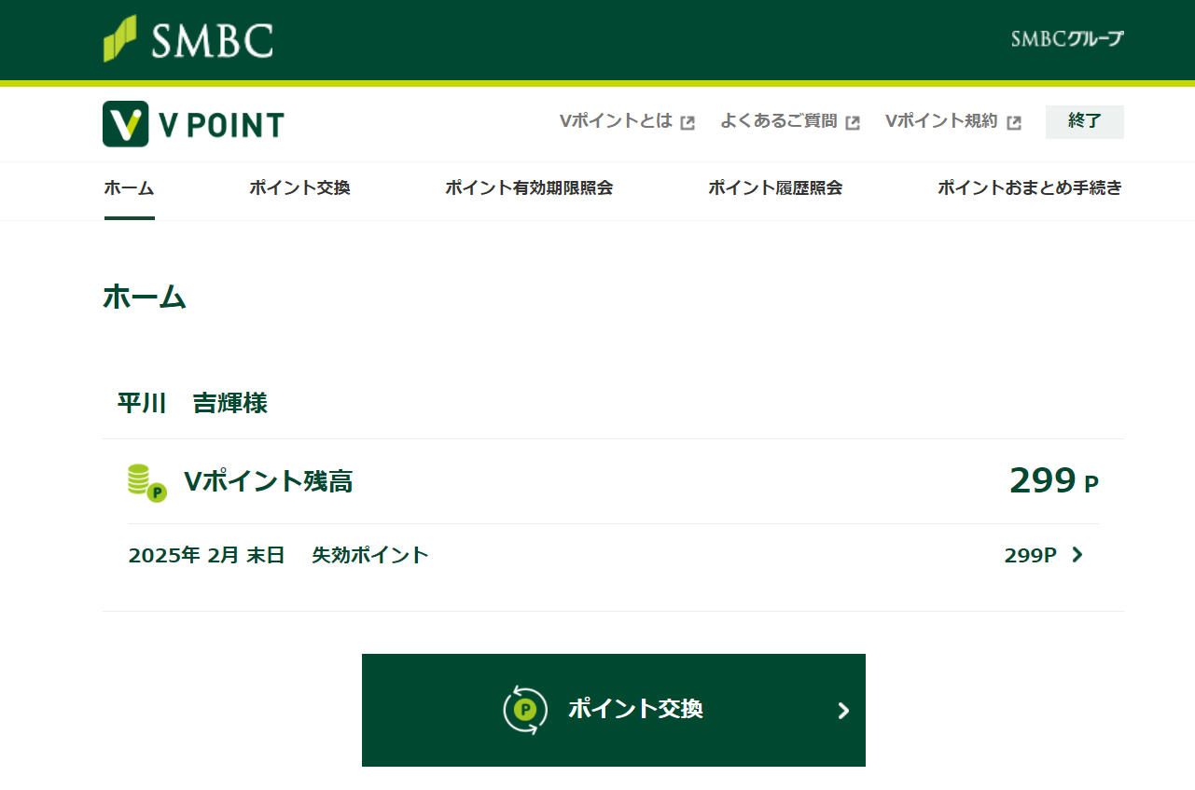Click the coin stack icon beside Vポイント残高
Screen dimensions: 1195x790
tap(146, 482)
